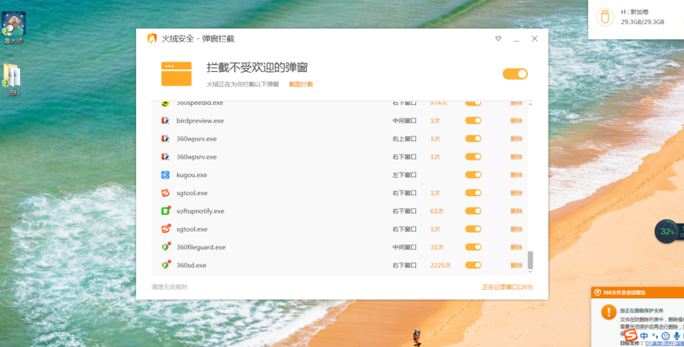Click the 360fileguard.exe shield icon
The height and width of the screenshot is (347, 684).
click(x=166, y=247)
